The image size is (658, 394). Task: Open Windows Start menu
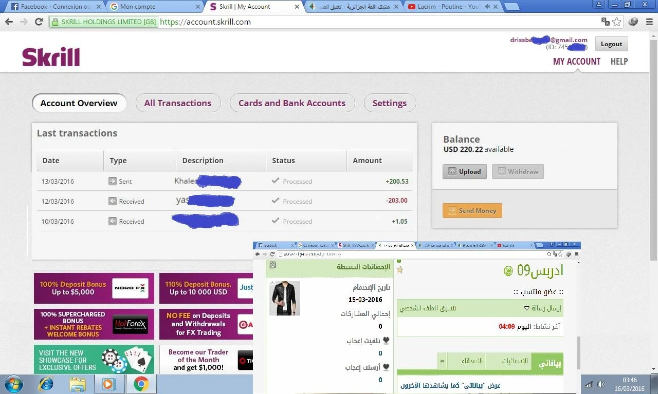point(13,384)
